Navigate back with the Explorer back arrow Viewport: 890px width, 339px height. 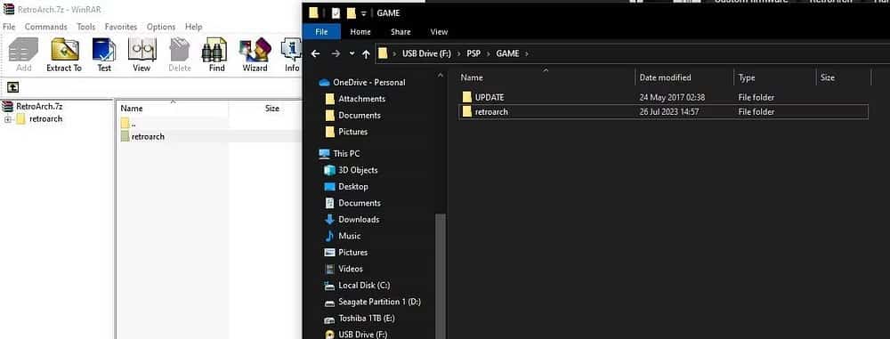pos(316,54)
